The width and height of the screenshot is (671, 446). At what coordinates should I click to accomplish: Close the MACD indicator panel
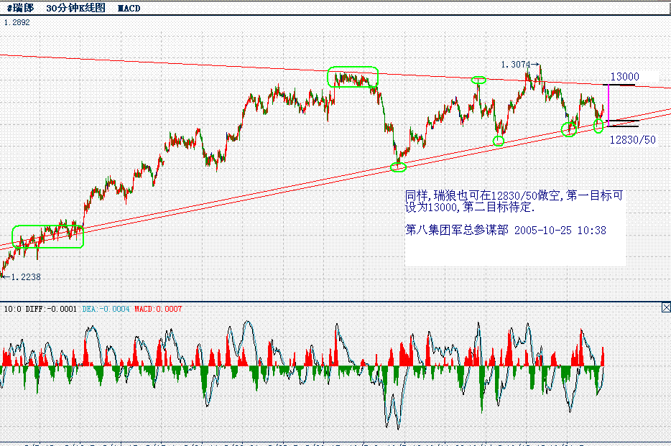pos(666,307)
